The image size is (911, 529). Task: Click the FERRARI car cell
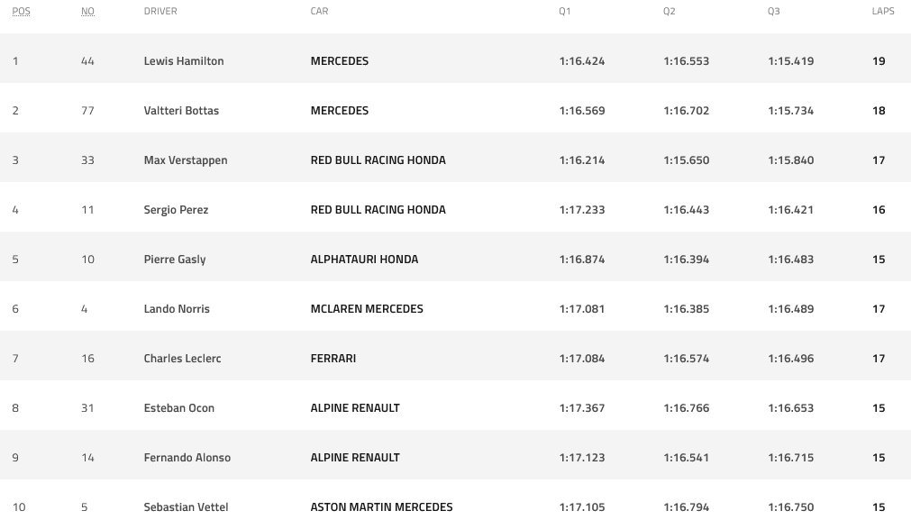tap(333, 359)
